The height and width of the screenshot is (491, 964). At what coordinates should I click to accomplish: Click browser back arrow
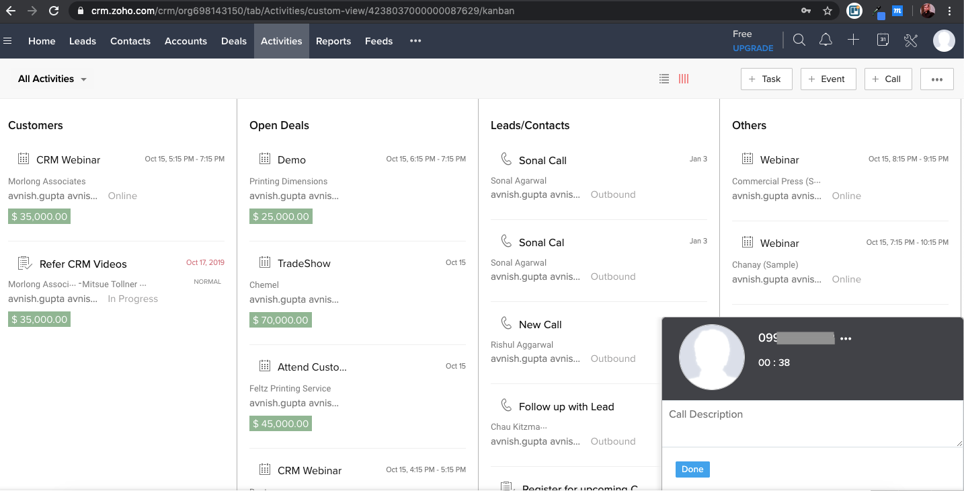pos(11,11)
